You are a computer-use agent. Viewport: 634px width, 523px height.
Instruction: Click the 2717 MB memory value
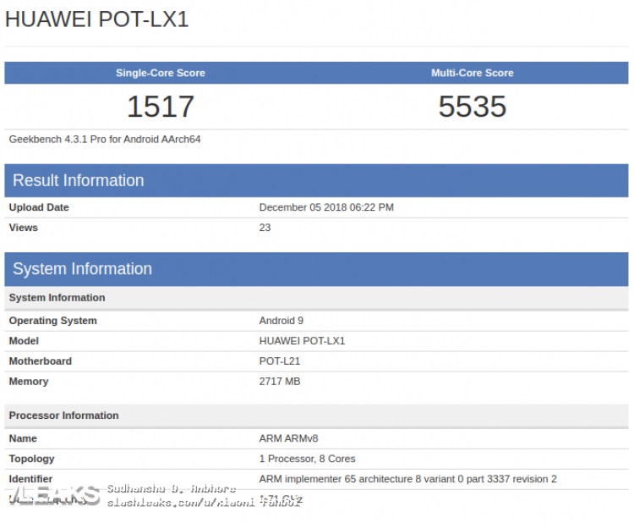tap(279, 382)
